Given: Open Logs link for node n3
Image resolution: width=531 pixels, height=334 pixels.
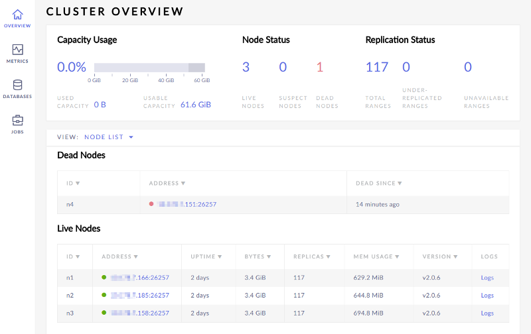Looking at the screenshot, I should tap(487, 313).
